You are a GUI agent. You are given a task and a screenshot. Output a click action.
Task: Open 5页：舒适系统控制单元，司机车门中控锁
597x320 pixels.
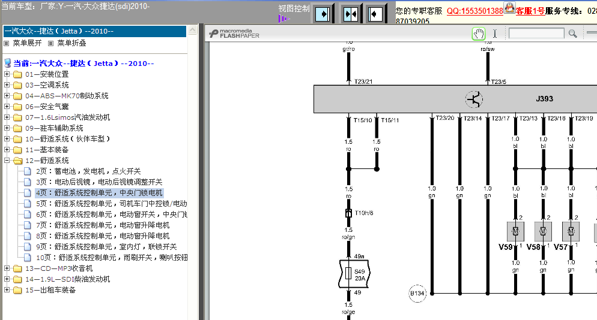click(111, 204)
